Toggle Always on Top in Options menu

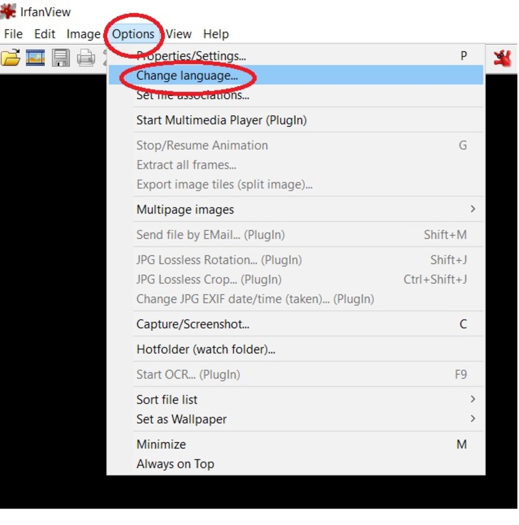(x=175, y=464)
